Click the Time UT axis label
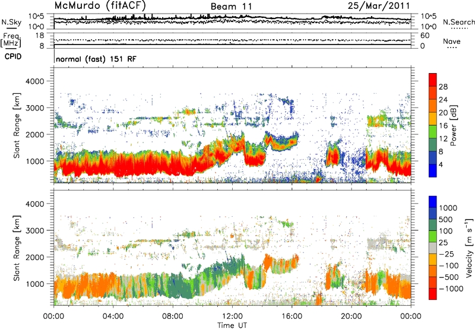The image size is (475, 329). pos(232,325)
